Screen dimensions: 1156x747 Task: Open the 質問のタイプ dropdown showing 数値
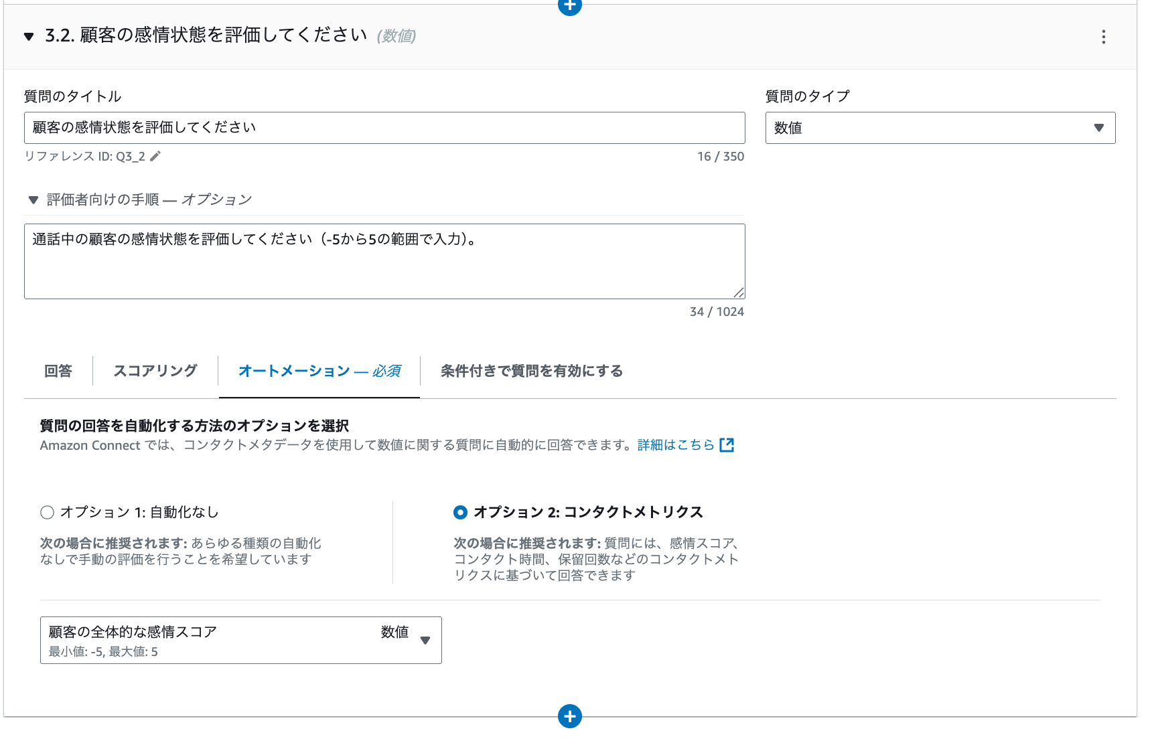click(x=940, y=128)
